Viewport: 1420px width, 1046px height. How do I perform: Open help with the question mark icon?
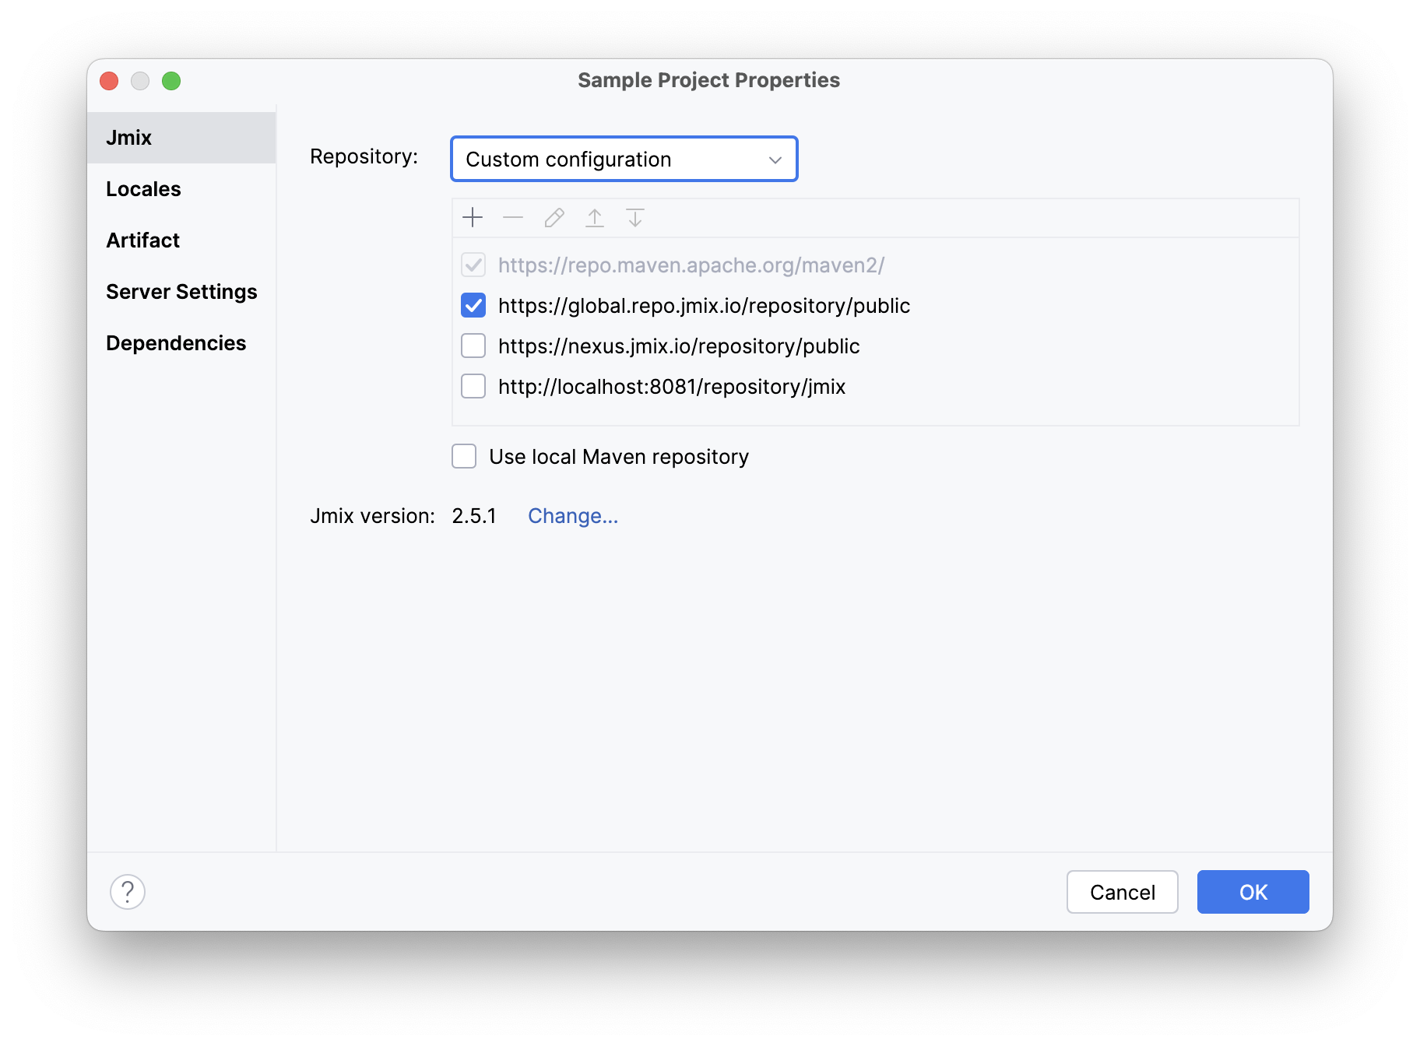pos(128,892)
